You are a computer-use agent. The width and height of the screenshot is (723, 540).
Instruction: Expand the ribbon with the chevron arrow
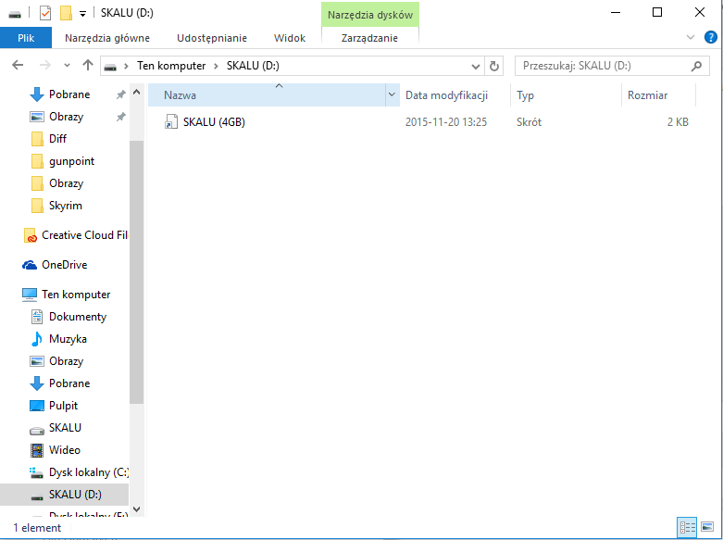pos(690,38)
